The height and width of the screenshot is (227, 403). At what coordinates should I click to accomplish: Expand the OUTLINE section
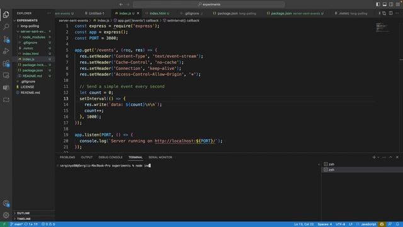coord(23,213)
